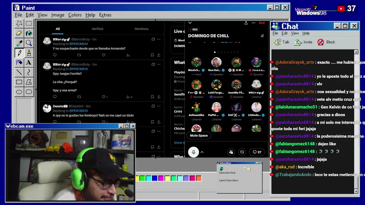Open Paint's Colors menu
Viewport: 365px width, 205px height.
pyautogui.click(x=75, y=15)
